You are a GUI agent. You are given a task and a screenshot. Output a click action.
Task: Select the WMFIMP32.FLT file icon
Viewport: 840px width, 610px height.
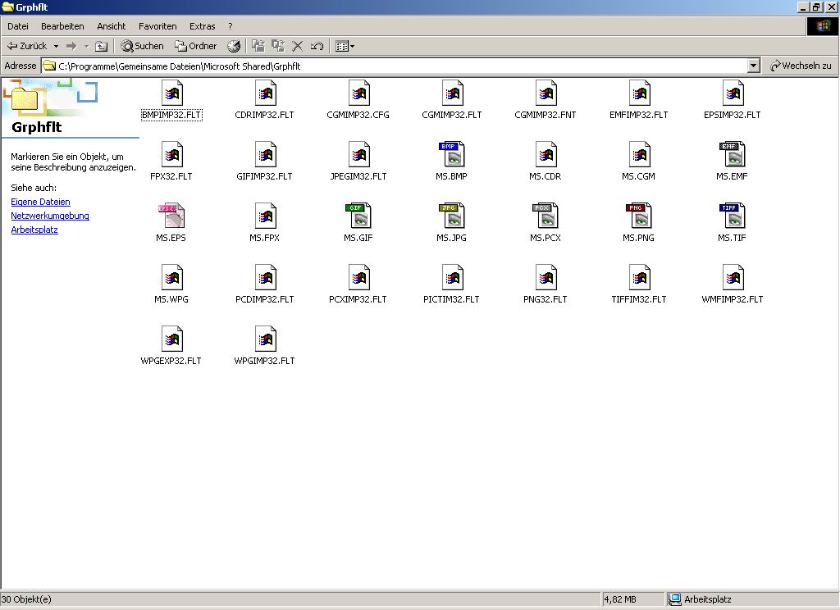(733, 278)
